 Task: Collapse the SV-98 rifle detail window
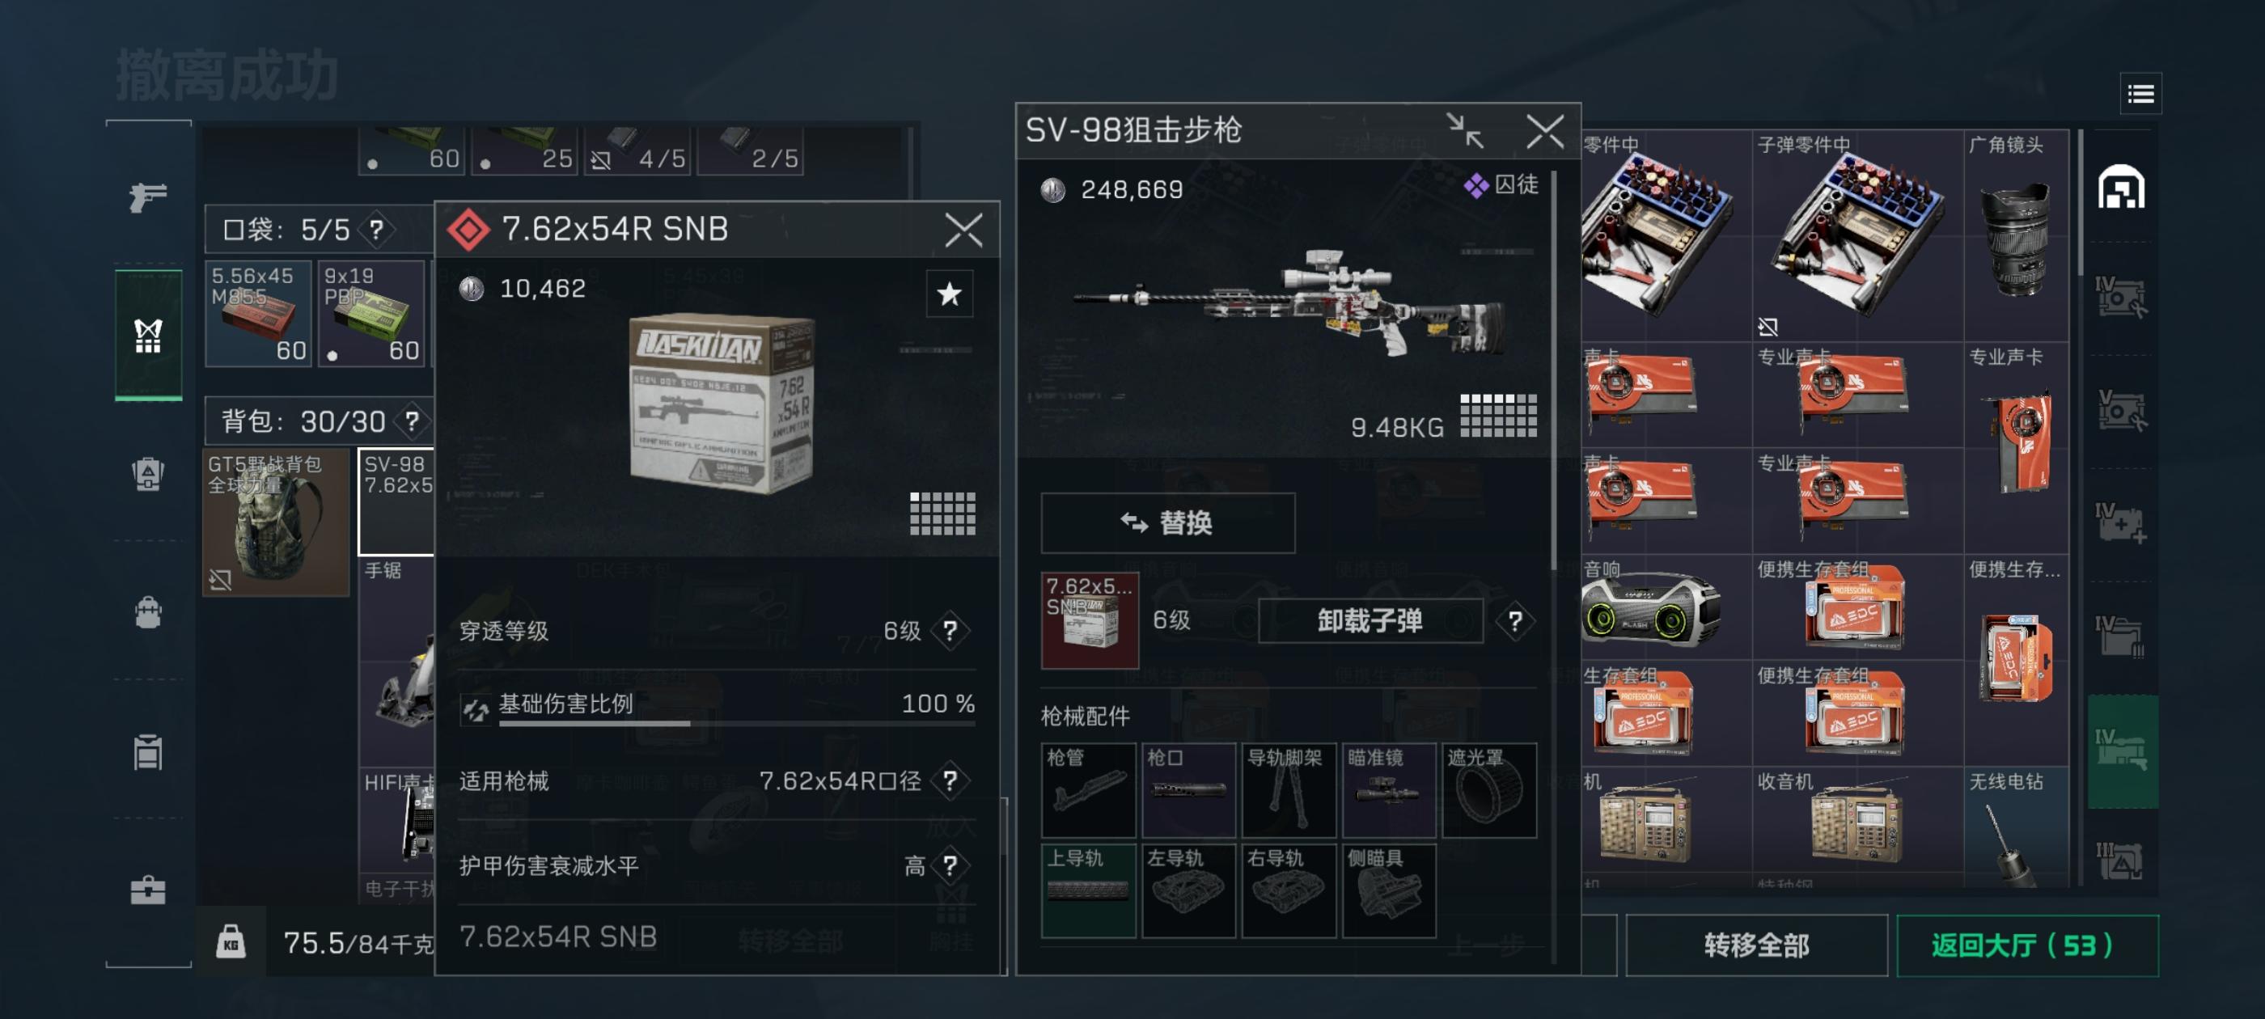1465,131
